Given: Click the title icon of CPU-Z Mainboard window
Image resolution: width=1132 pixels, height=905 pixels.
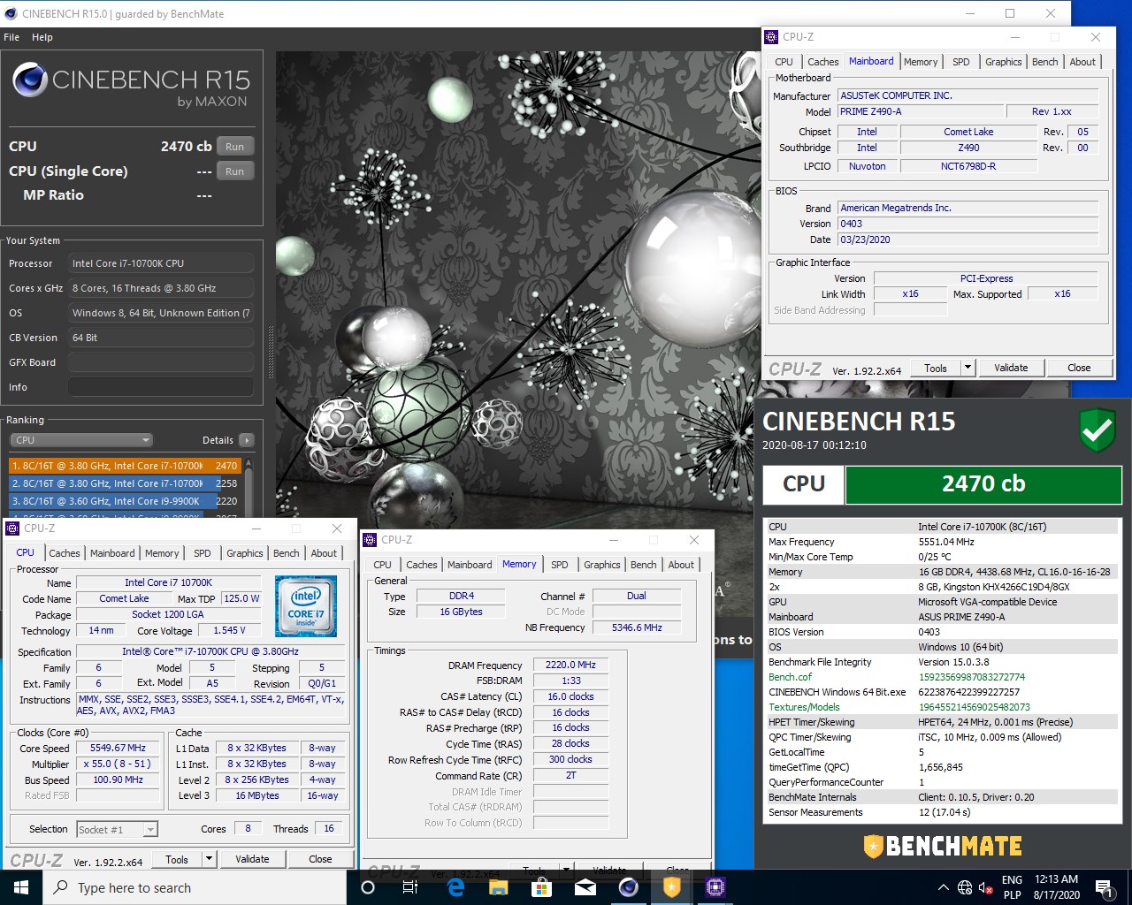Looking at the screenshot, I should (771, 37).
